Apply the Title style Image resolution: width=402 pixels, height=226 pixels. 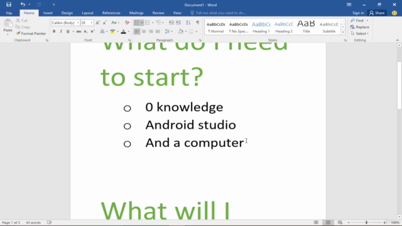[x=306, y=27]
